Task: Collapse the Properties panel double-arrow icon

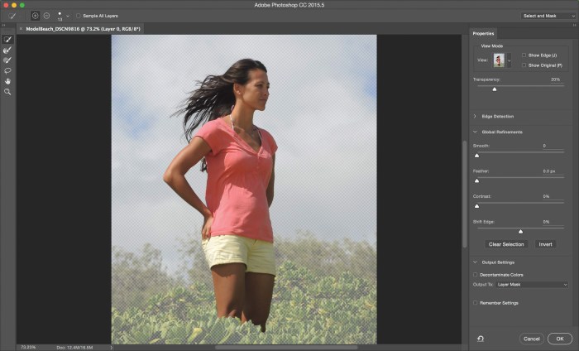Action: click(x=574, y=25)
